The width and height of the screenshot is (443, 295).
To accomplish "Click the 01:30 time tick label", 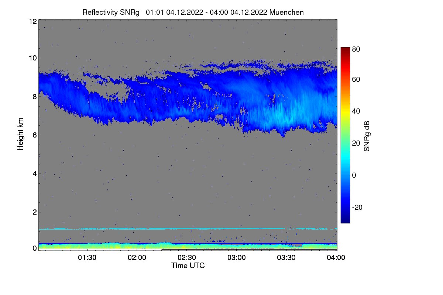I will click(87, 258).
